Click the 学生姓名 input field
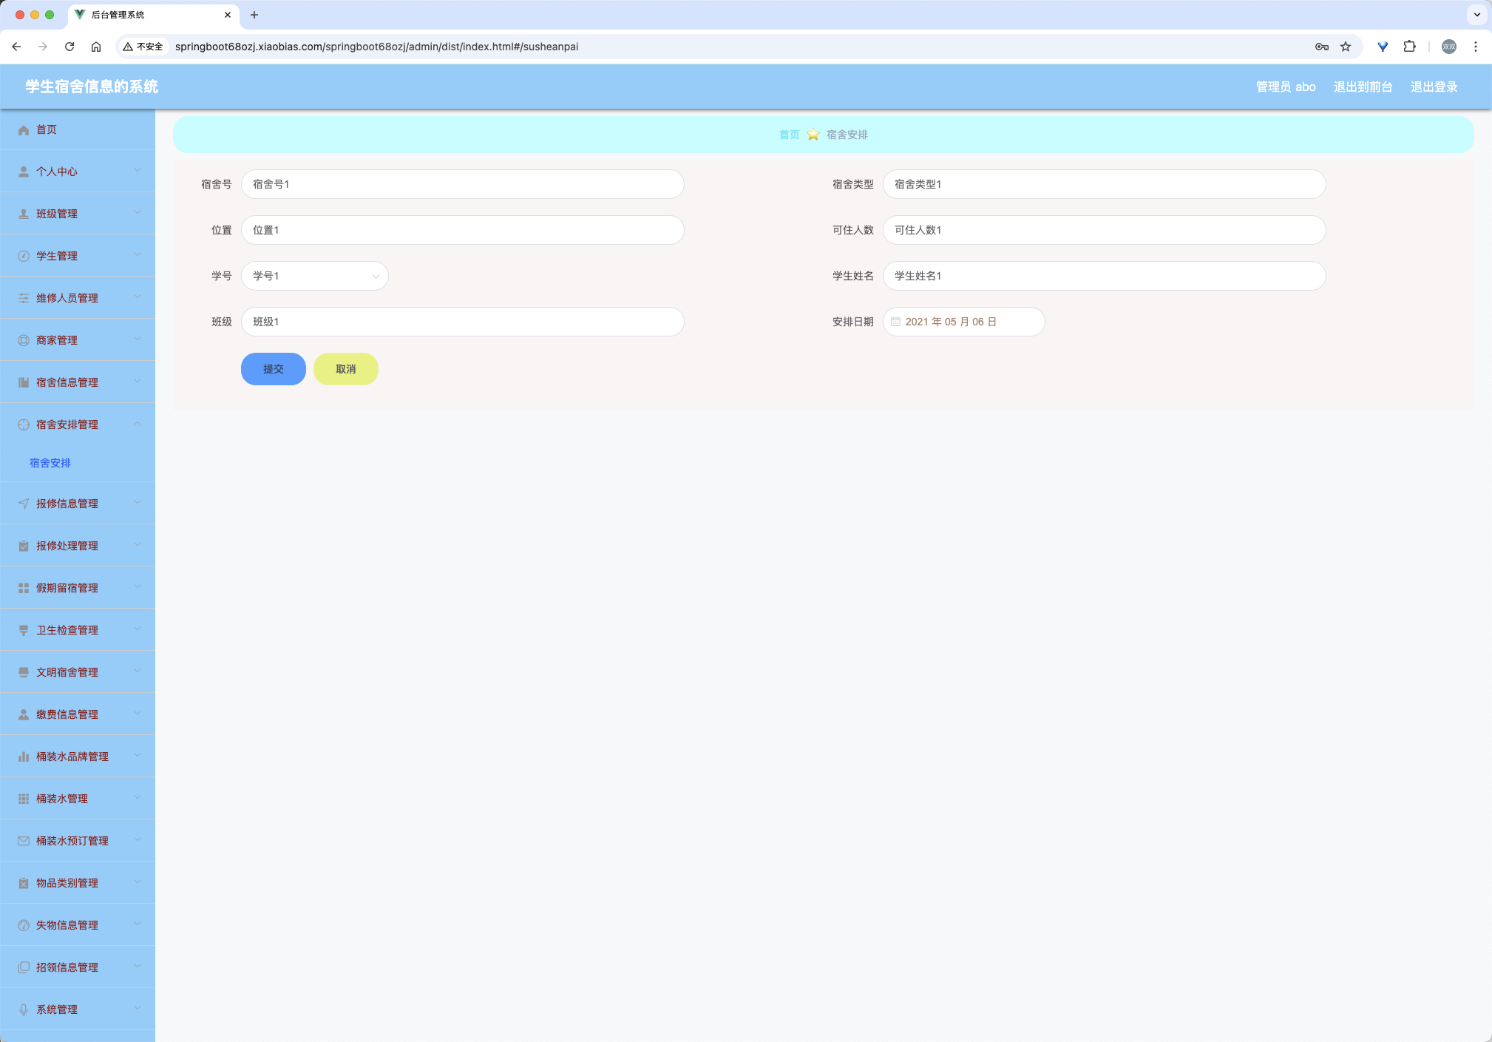The width and height of the screenshot is (1492, 1042). pos(1104,276)
